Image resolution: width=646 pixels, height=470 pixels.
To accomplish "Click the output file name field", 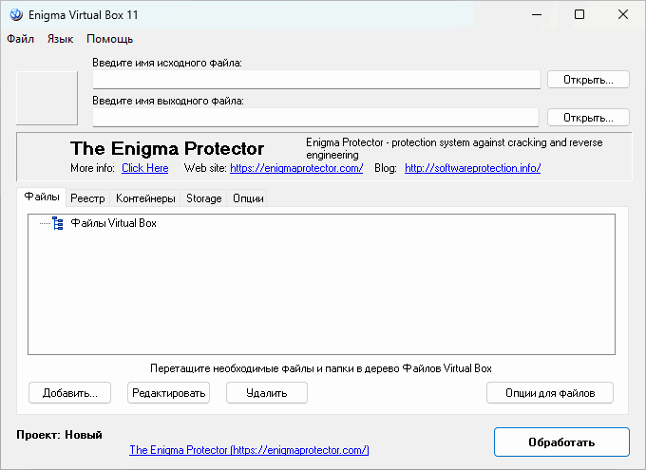I will (316, 117).
